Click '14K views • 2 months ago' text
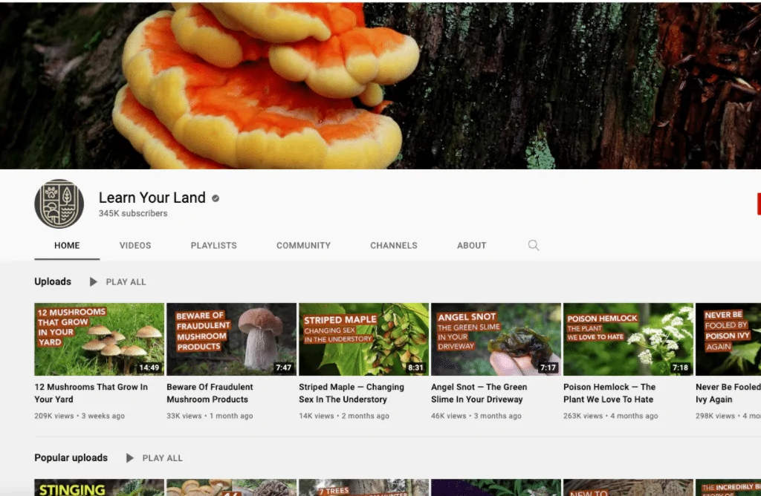Screen dimensions: 761x496 pos(344,416)
